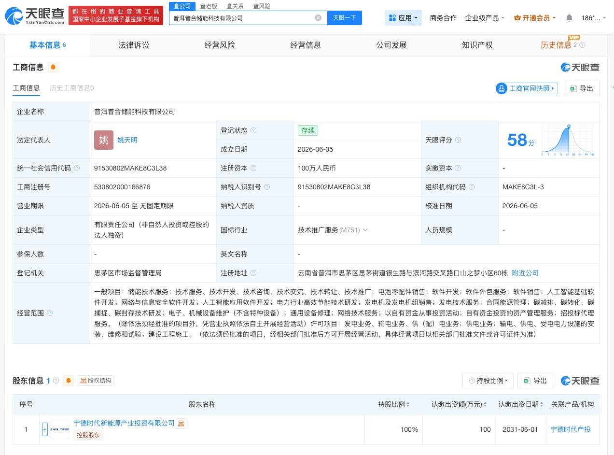Select 查公司 search tab
Screen dimensions: 614x455
tap(182, 6)
